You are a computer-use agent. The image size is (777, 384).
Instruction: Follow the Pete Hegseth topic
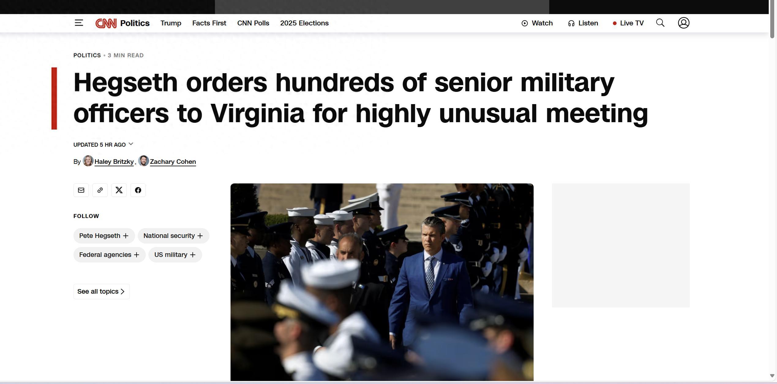pyautogui.click(x=104, y=236)
